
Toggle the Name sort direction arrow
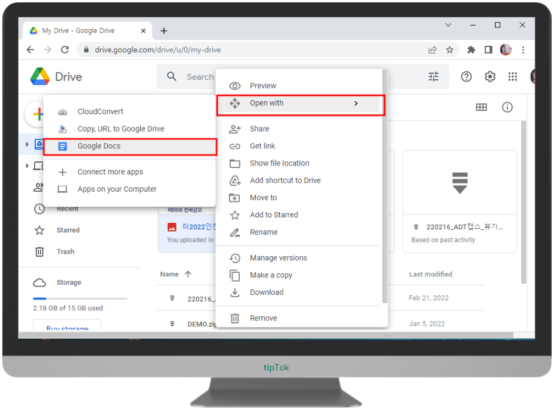point(188,274)
